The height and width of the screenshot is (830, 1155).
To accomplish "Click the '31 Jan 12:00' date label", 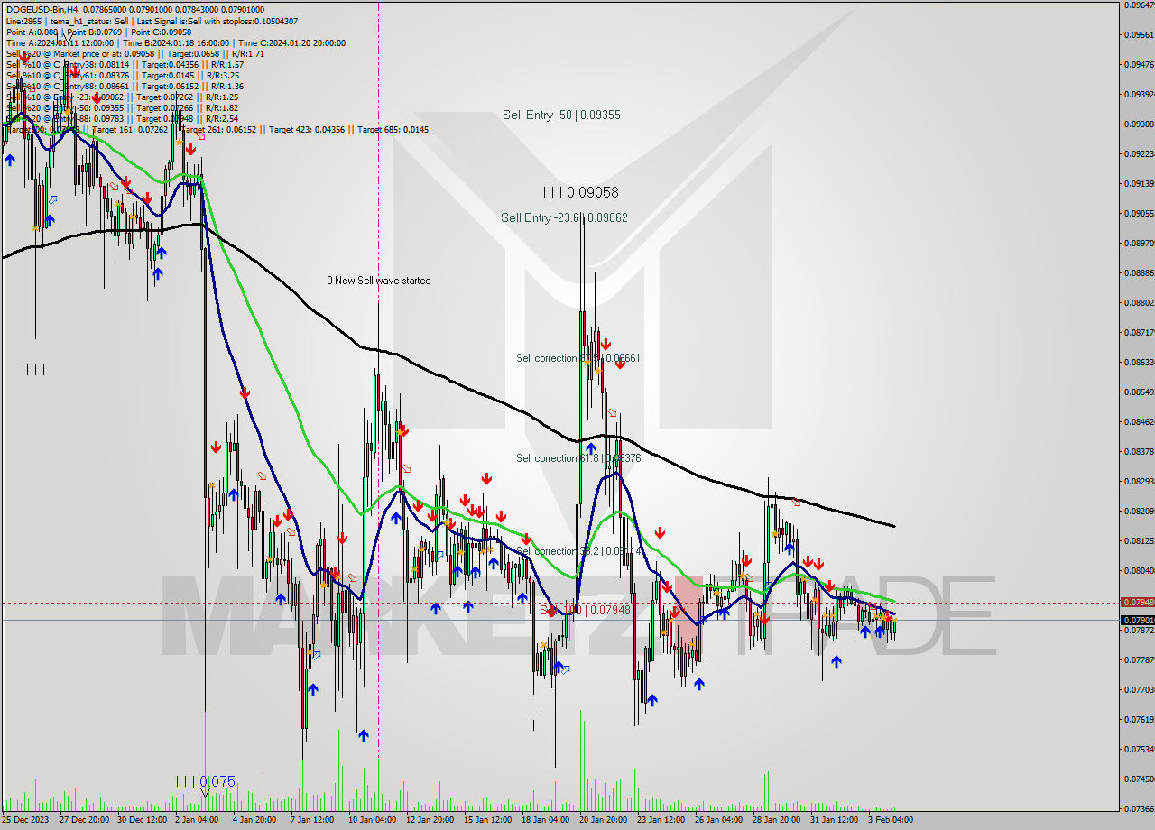I will click(x=836, y=819).
